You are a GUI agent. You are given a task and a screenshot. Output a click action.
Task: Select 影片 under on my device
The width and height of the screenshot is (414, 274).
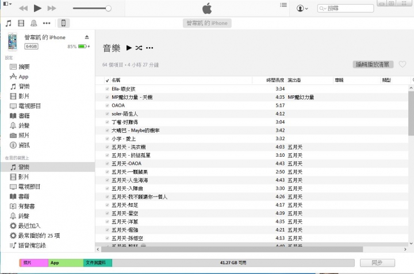pos(20,177)
